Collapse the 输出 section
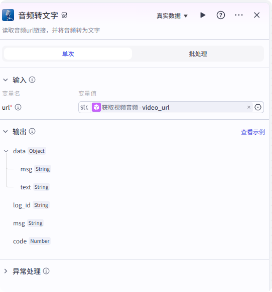This screenshot has height=292, width=272. [x=6, y=131]
